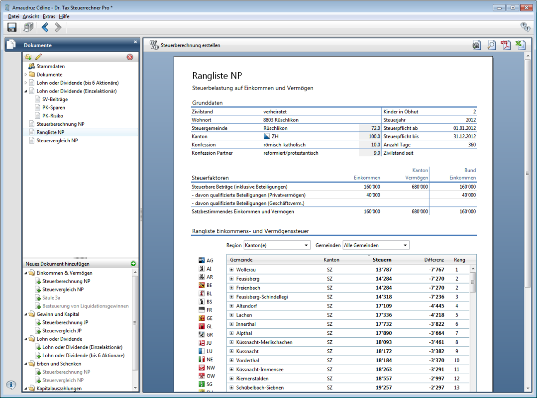Click the add folder icon in Dokumente panel
This screenshot has width=537, height=398.
[28, 57]
